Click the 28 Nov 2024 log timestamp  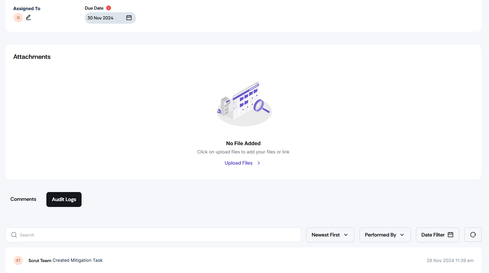(450, 260)
